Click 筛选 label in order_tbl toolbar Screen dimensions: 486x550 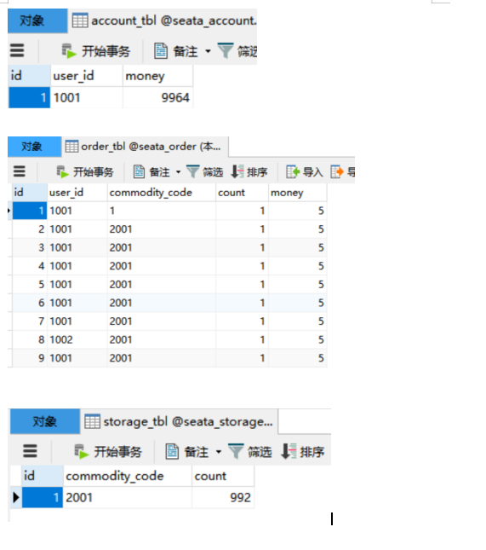pyautogui.click(x=213, y=172)
